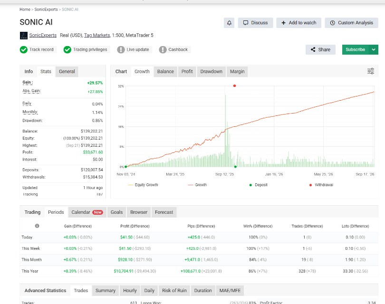Click the SonicExperts avatar image
This screenshot has height=304, width=385.
tap(24, 36)
